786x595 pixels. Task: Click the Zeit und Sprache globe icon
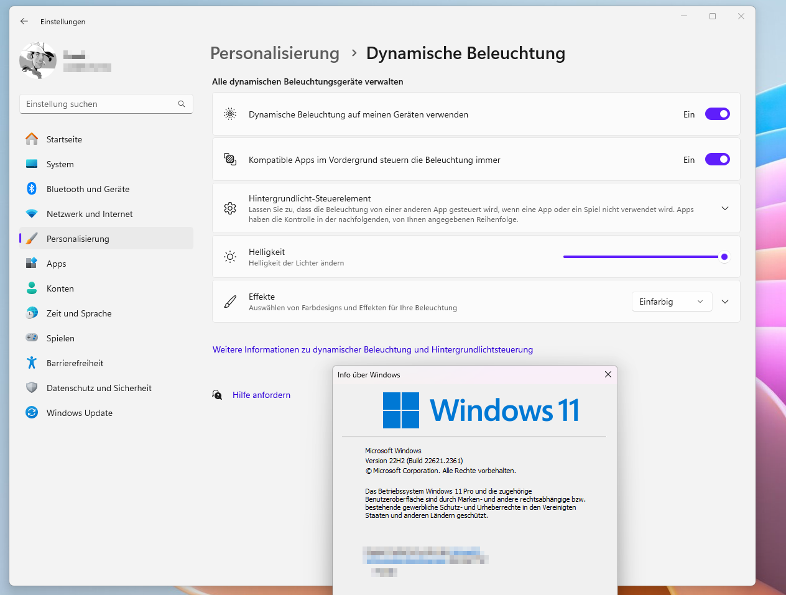coord(32,313)
